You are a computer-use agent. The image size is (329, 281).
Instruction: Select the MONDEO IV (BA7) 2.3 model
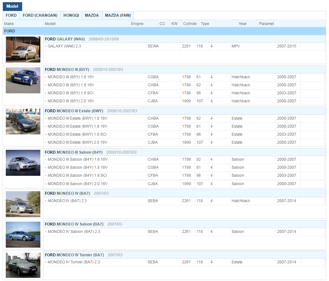(x=67, y=201)
